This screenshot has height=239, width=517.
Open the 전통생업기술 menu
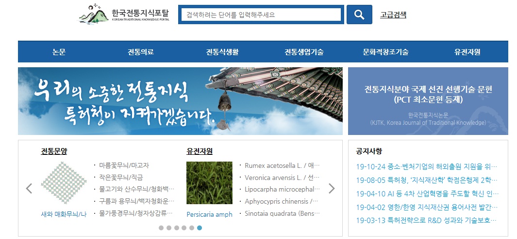tap(304, 52)
